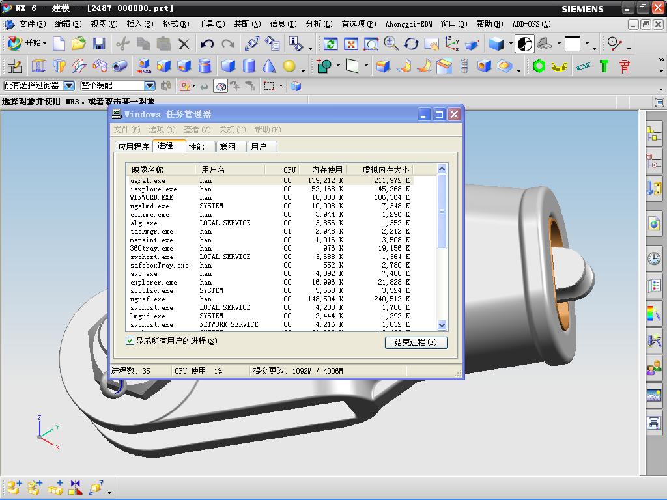
Task: Select the WINWORD.EXE process row
Action: click(x=152, y=197)
